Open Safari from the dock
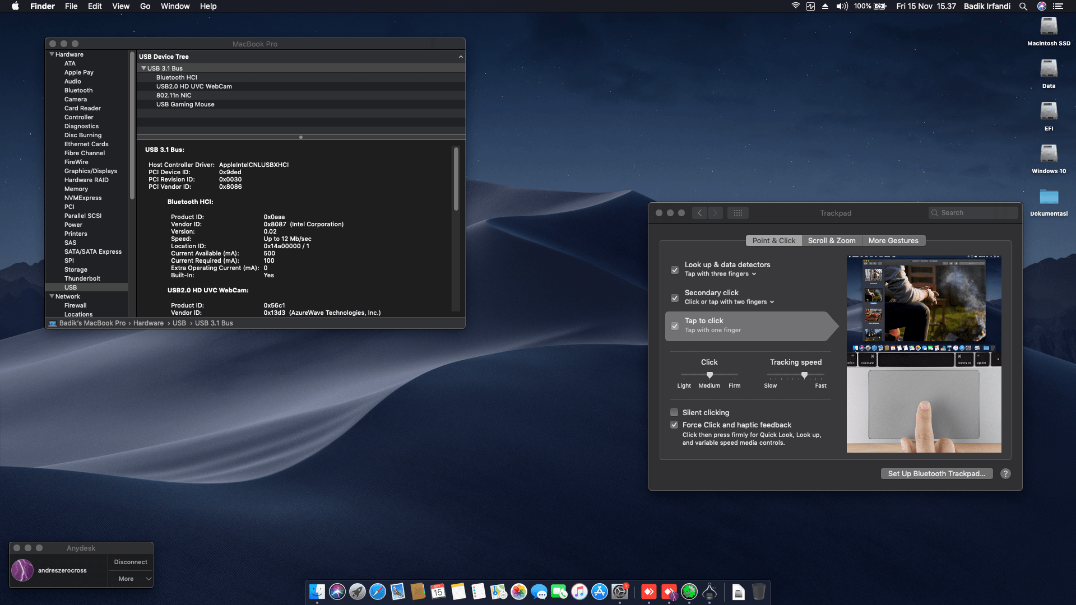Viewport: 1076px width, 605px height. [x=378, y=592]
